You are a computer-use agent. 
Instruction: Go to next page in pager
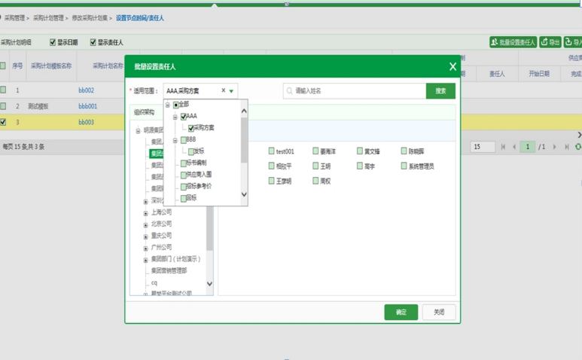click(555, 147)
